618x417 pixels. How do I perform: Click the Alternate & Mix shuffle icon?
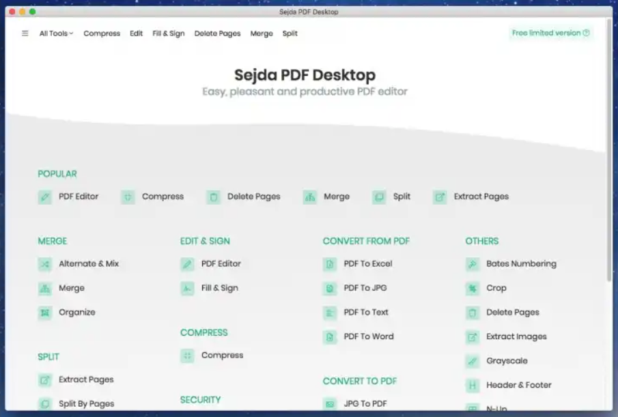45,264
